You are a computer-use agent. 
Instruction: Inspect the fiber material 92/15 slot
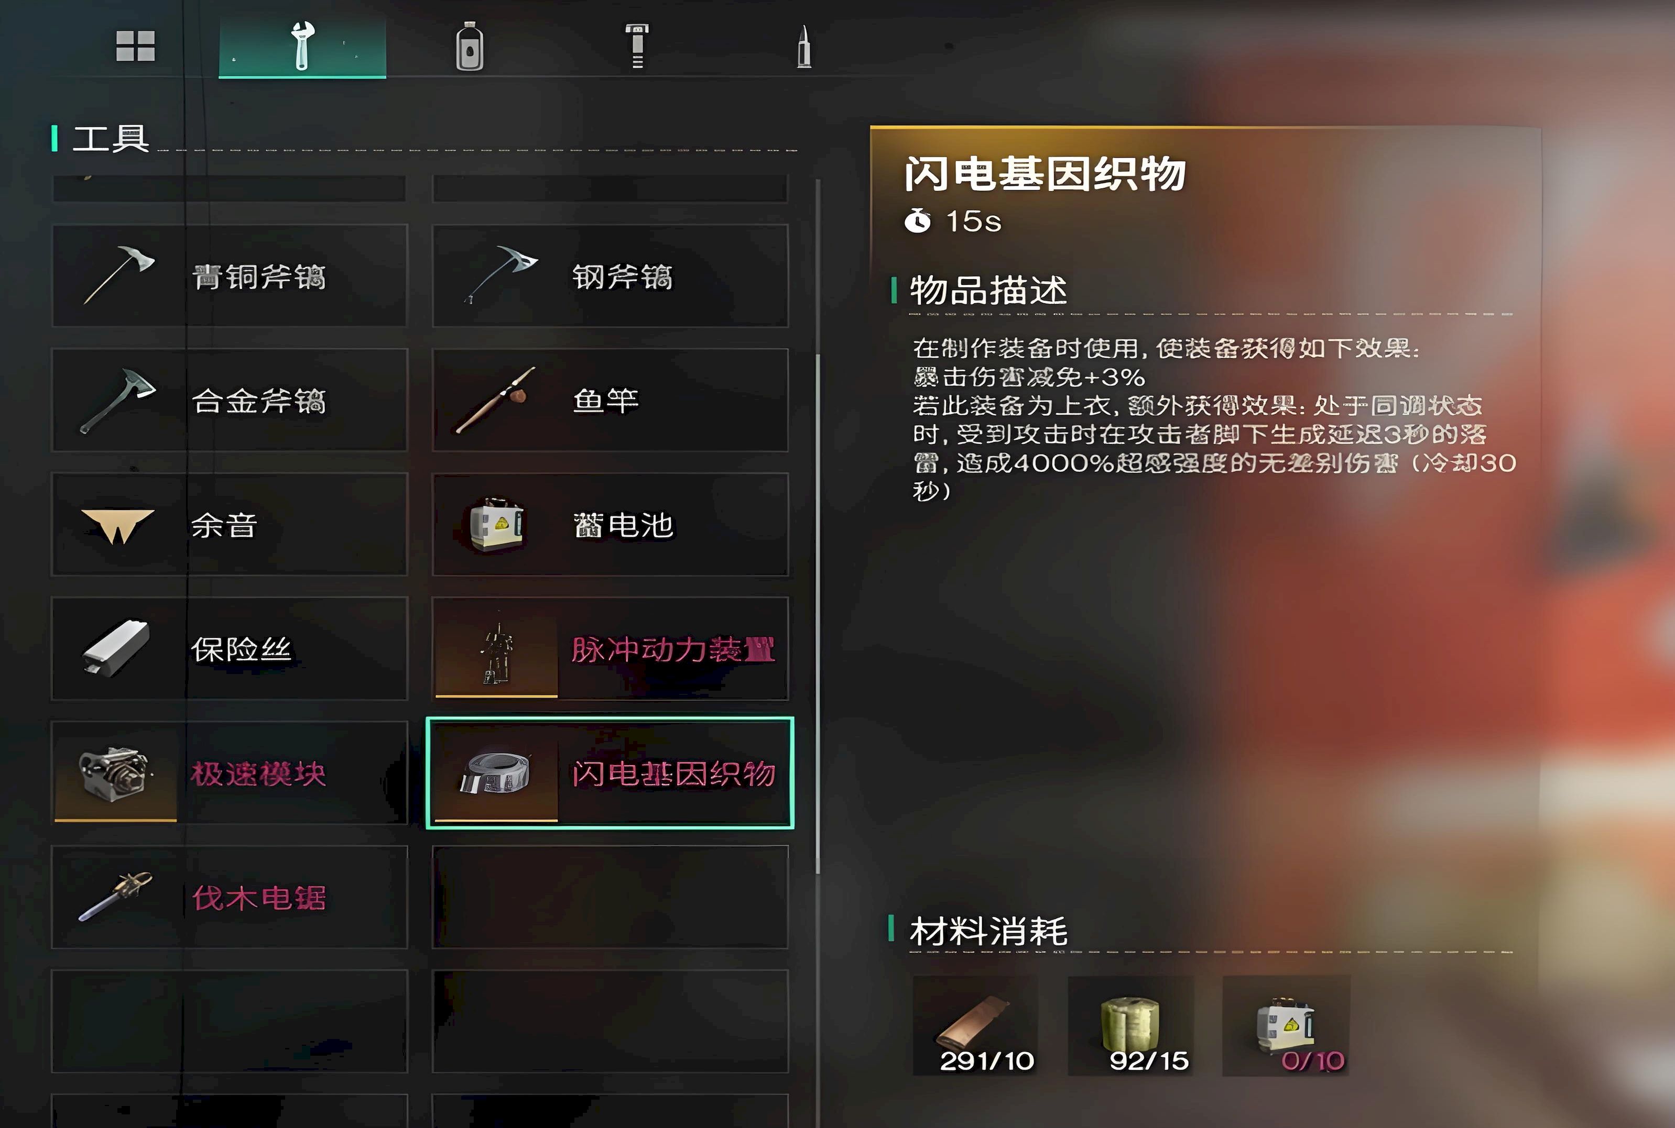click(x=1130, y=1026)
